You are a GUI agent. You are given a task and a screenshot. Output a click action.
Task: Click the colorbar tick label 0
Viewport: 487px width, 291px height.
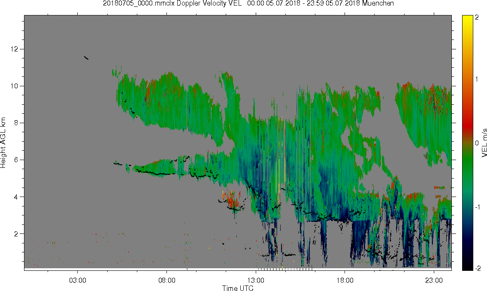[x=477, y=143]
